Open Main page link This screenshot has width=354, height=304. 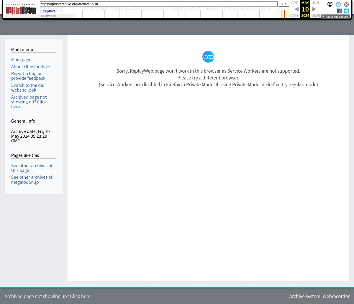pos(21,60)
